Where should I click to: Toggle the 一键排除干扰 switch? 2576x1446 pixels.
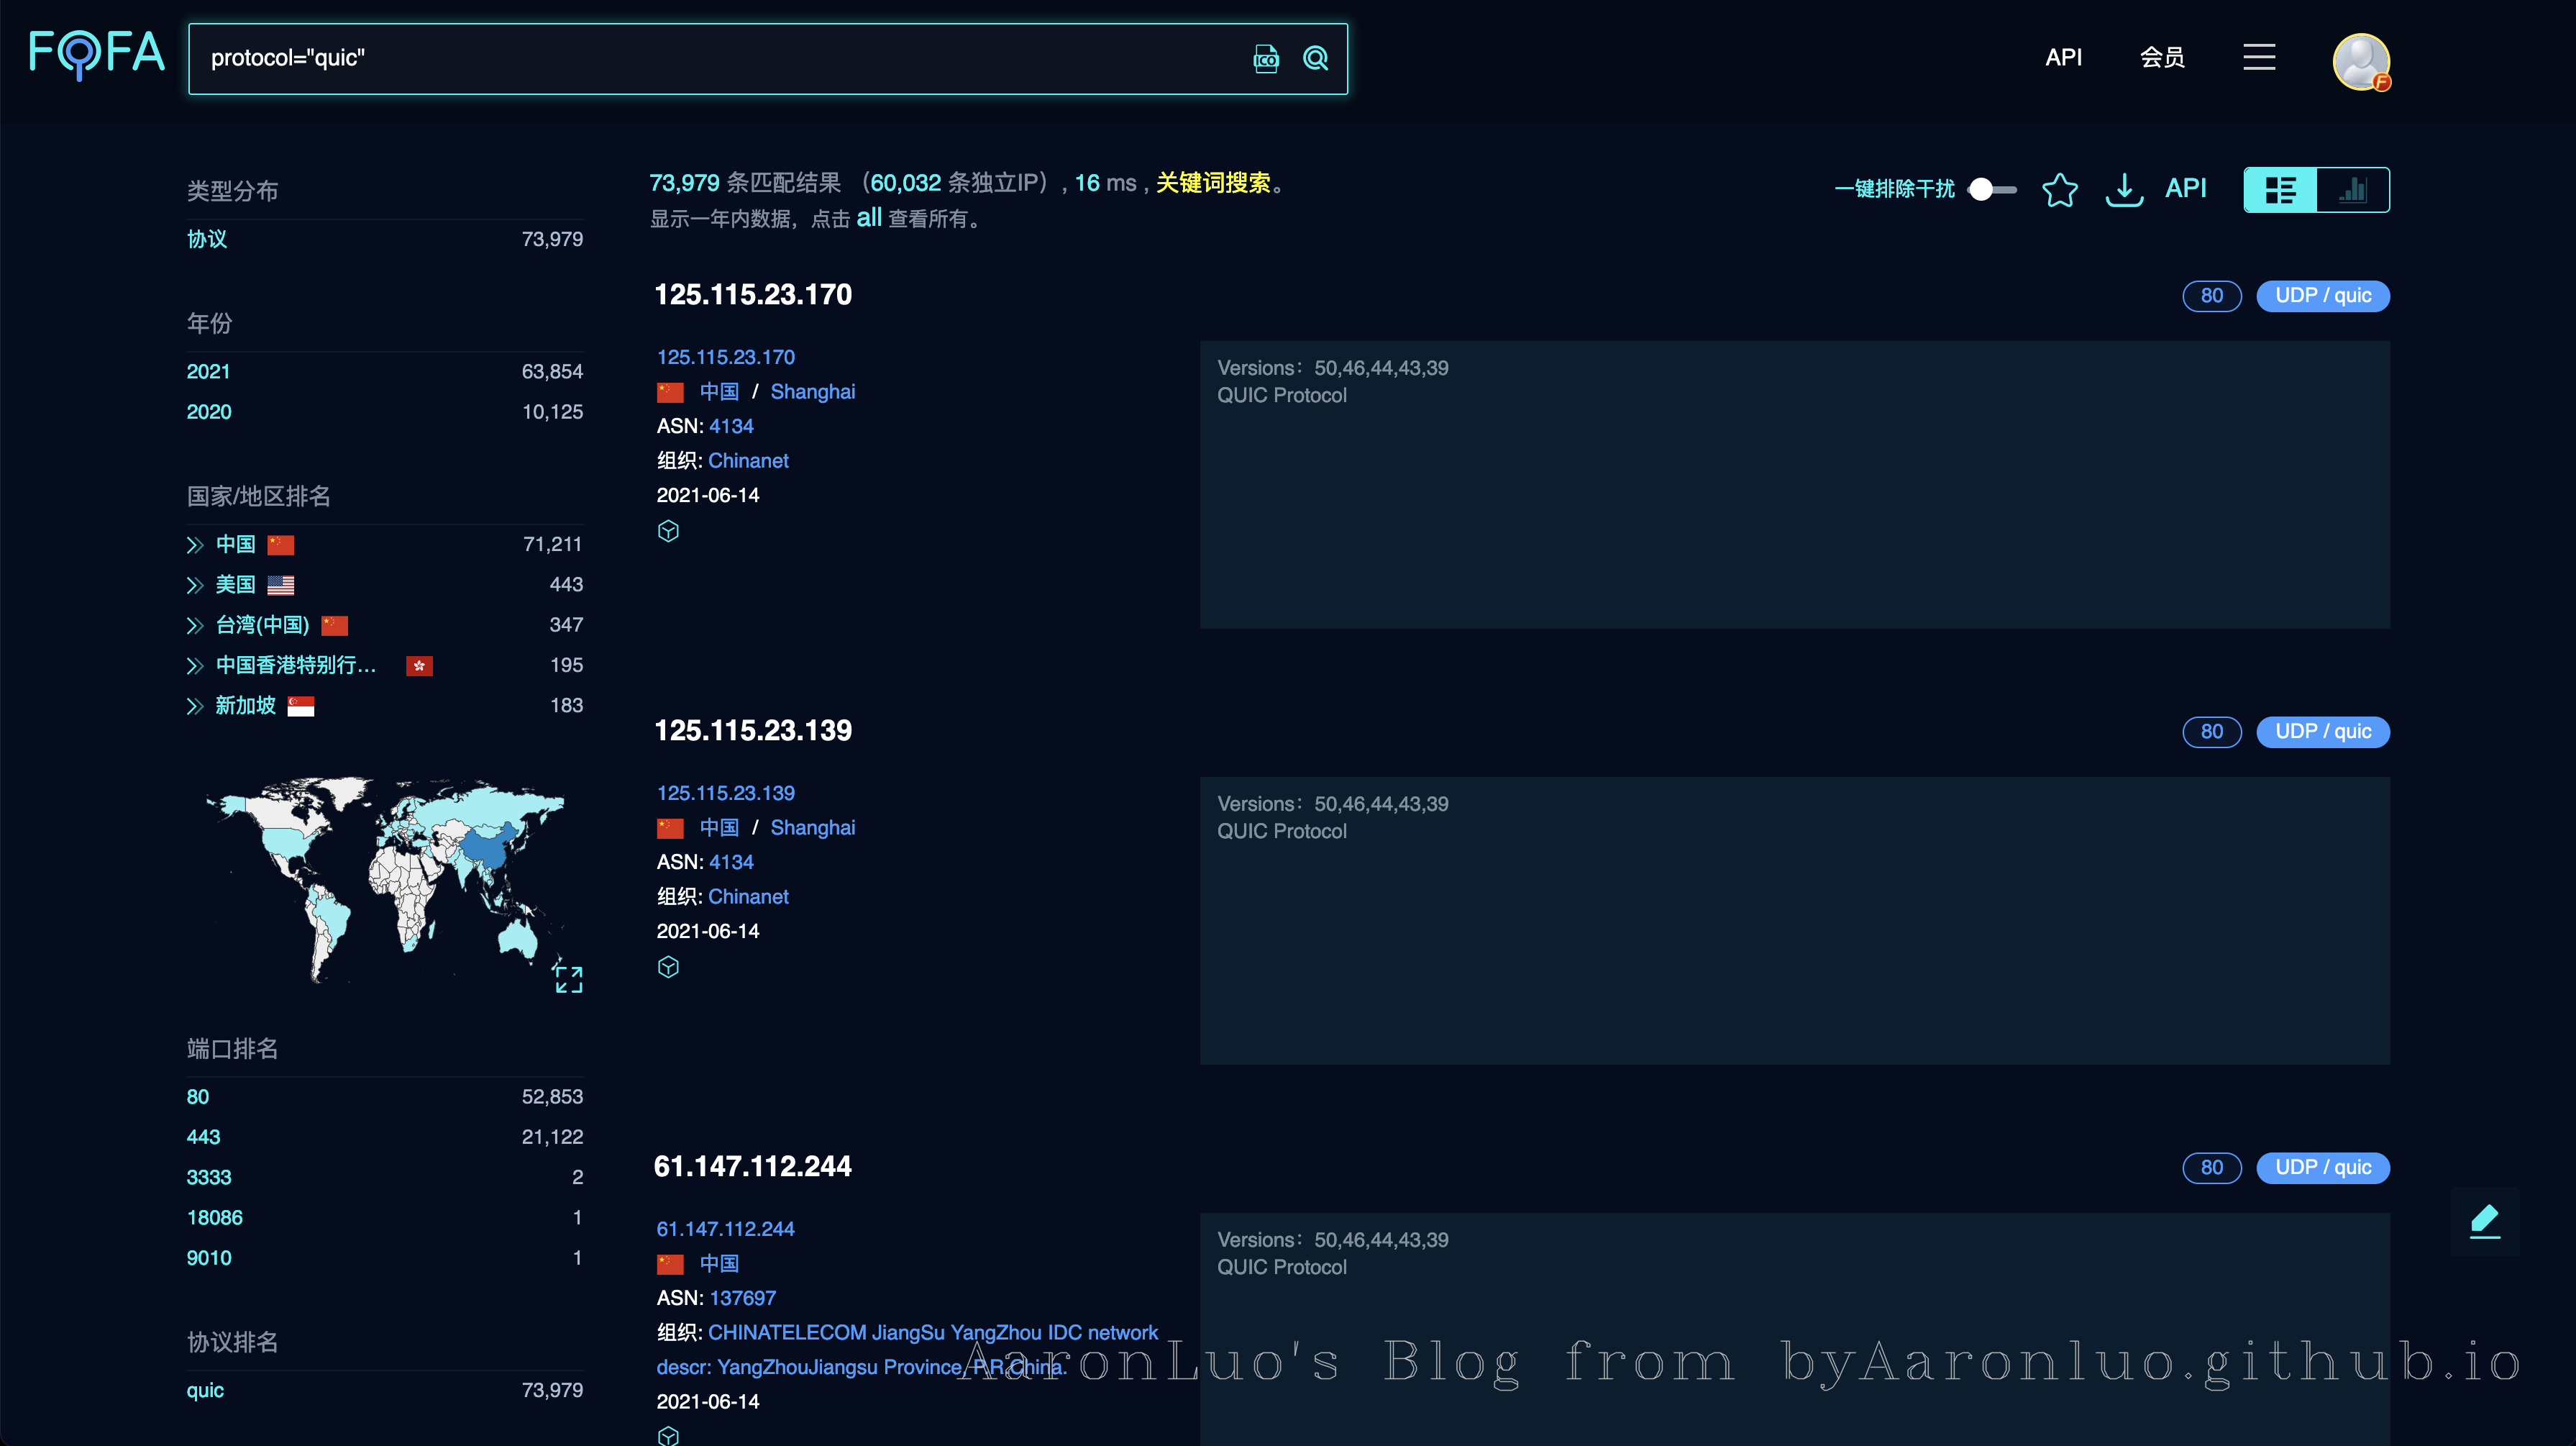[x=1991, y=189]
